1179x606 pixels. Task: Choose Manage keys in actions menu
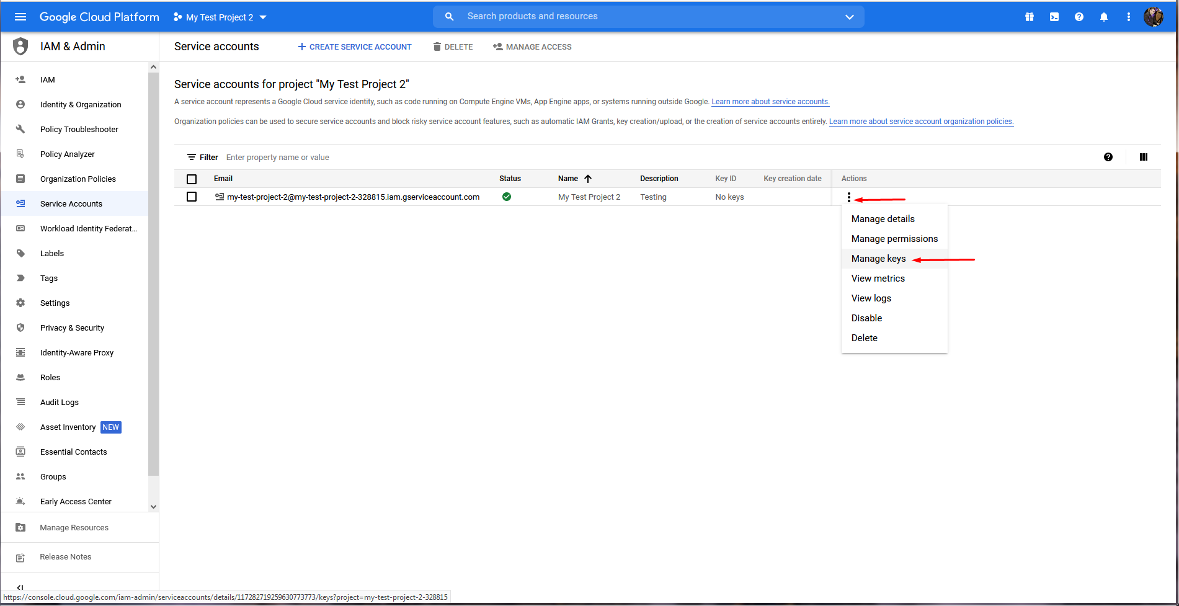pyautogui.click(x=894, y=259)
